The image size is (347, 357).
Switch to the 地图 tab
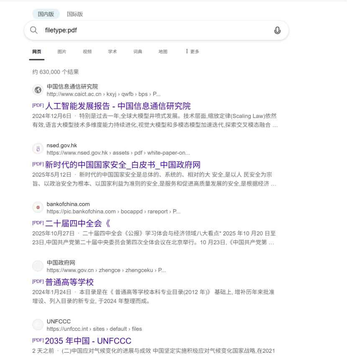click(x=163, y=51)
